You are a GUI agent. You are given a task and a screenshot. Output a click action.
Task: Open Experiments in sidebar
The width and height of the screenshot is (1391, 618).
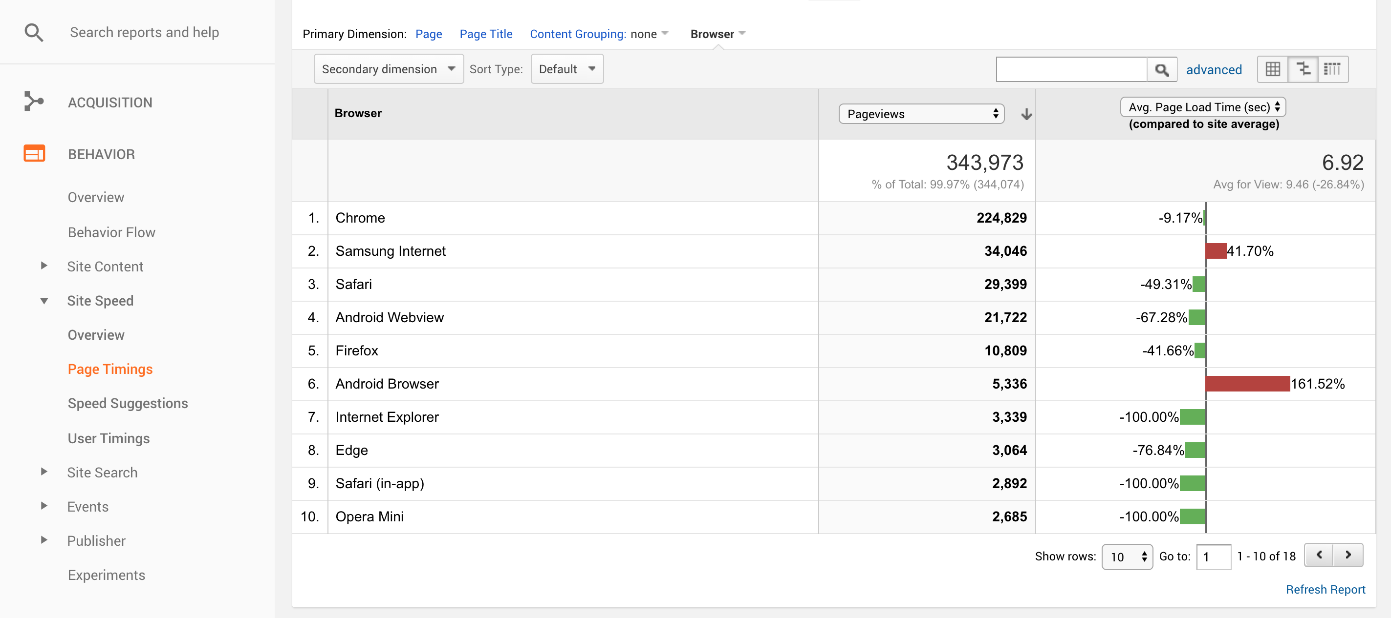tap(107, 575)
